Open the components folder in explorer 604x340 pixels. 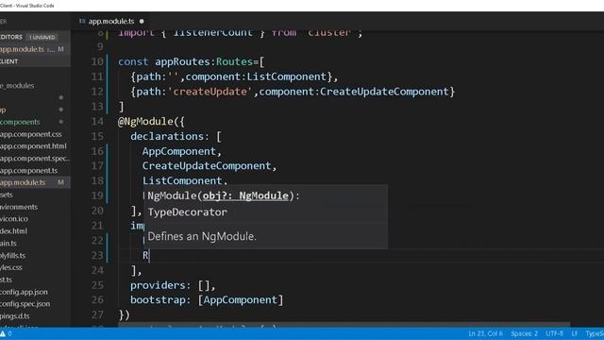(20, 122)
